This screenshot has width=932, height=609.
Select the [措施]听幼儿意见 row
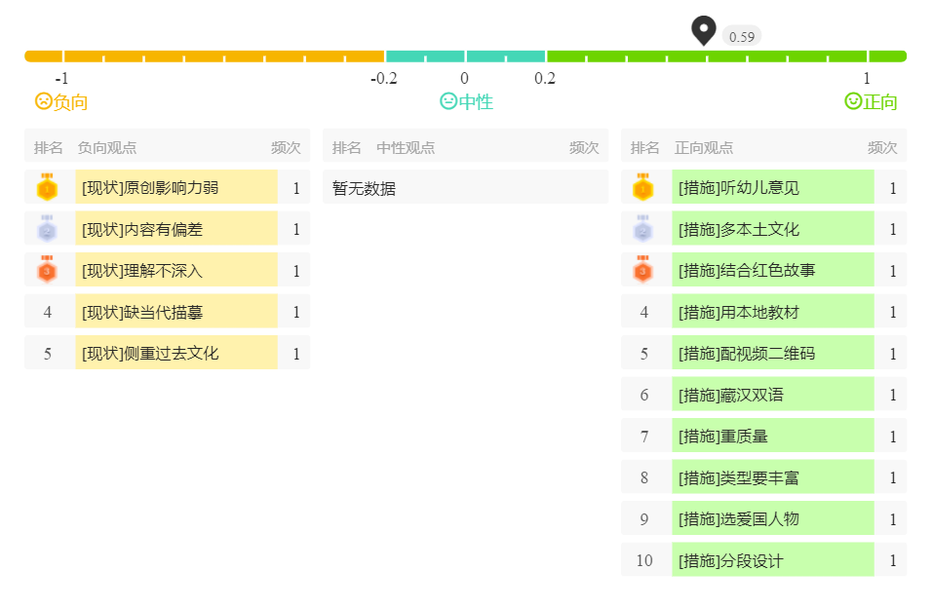pyautogui.click(x=763, y=187)
